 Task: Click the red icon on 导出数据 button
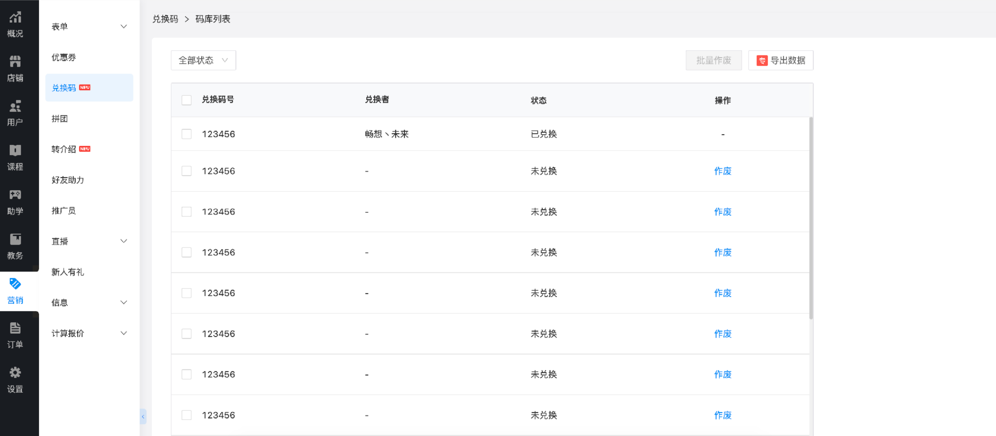[762, 61]
